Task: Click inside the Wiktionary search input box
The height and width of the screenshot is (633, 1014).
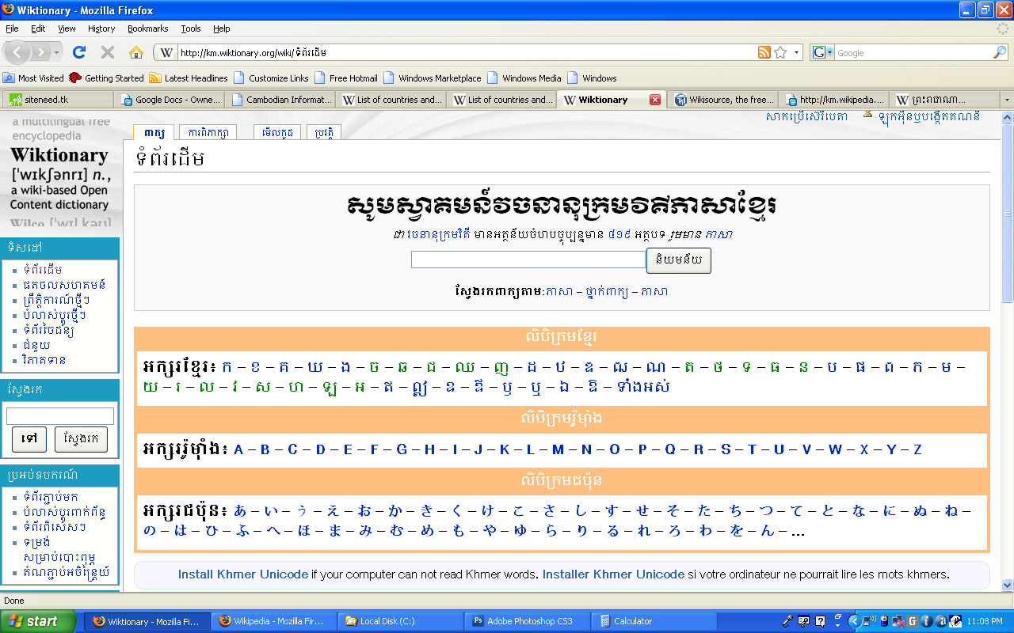Action: (x=528, y=260)
